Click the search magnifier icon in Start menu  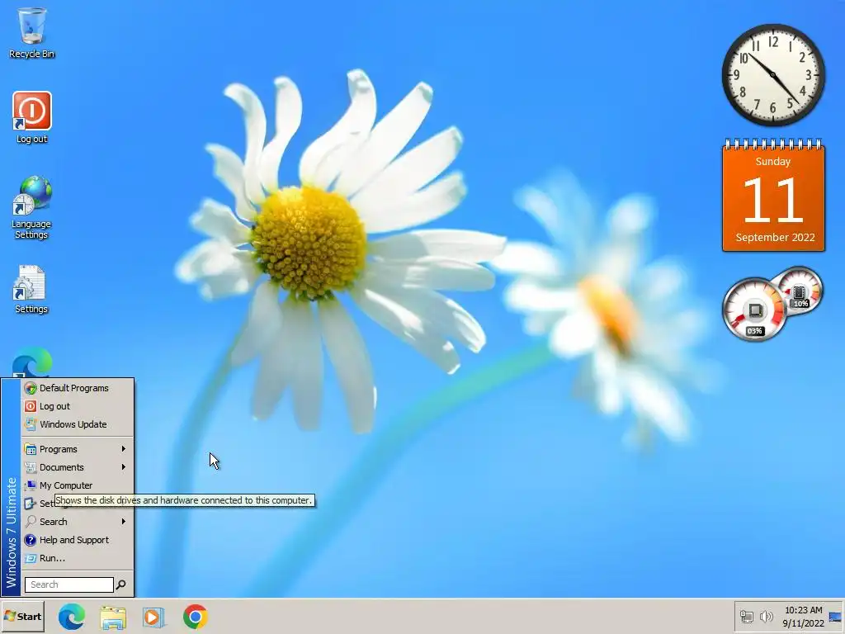tap(121, 584)
